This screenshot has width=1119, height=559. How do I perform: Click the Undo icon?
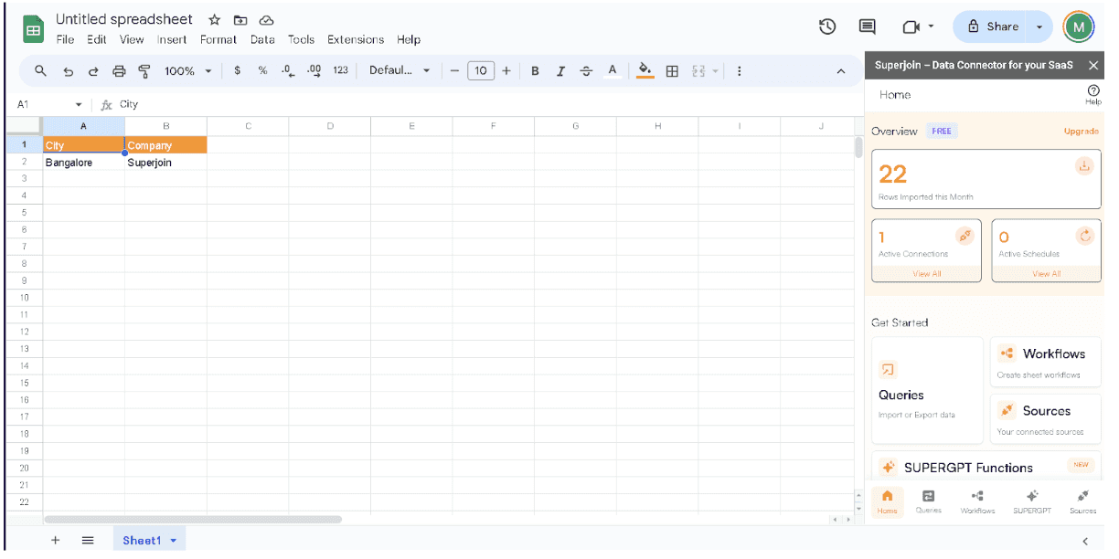(x=68, y=70)
